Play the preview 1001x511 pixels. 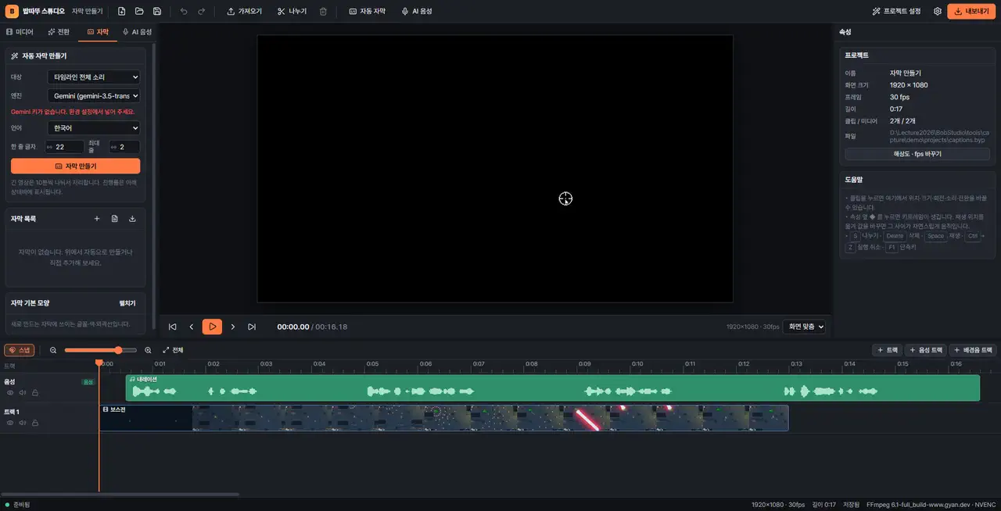coord(212,327)
